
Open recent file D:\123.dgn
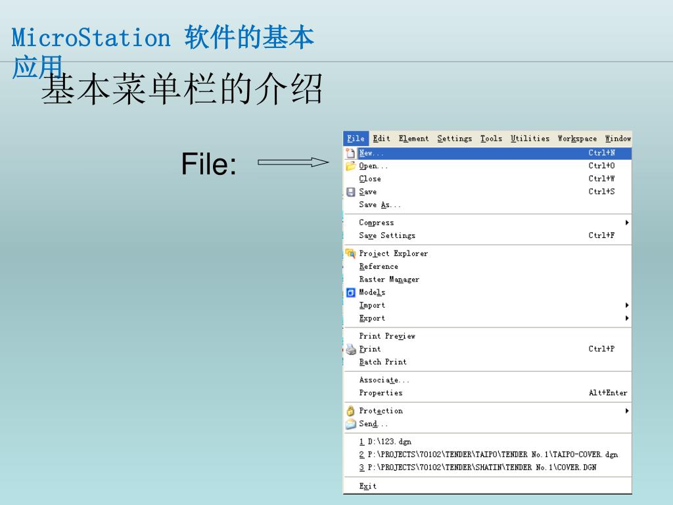488,441
